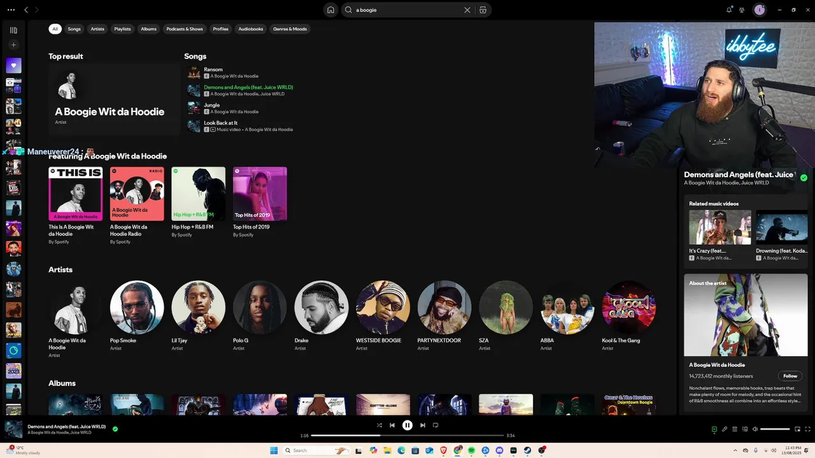The height and width of the screenshot is (458, 815).
Task: Pause the current song
Action: (407, 425)
